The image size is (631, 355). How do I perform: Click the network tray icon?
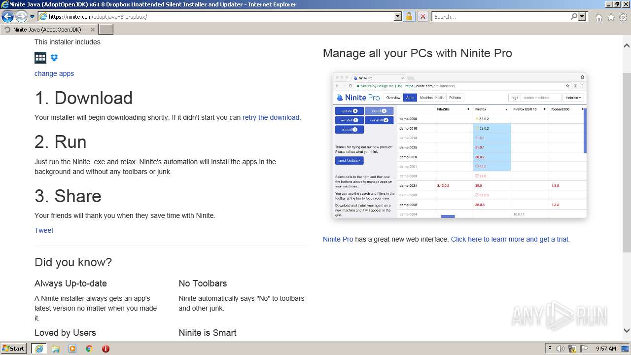point(572,349)
